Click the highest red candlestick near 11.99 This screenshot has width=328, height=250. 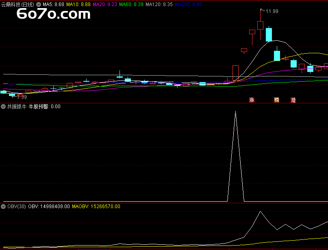260,25
